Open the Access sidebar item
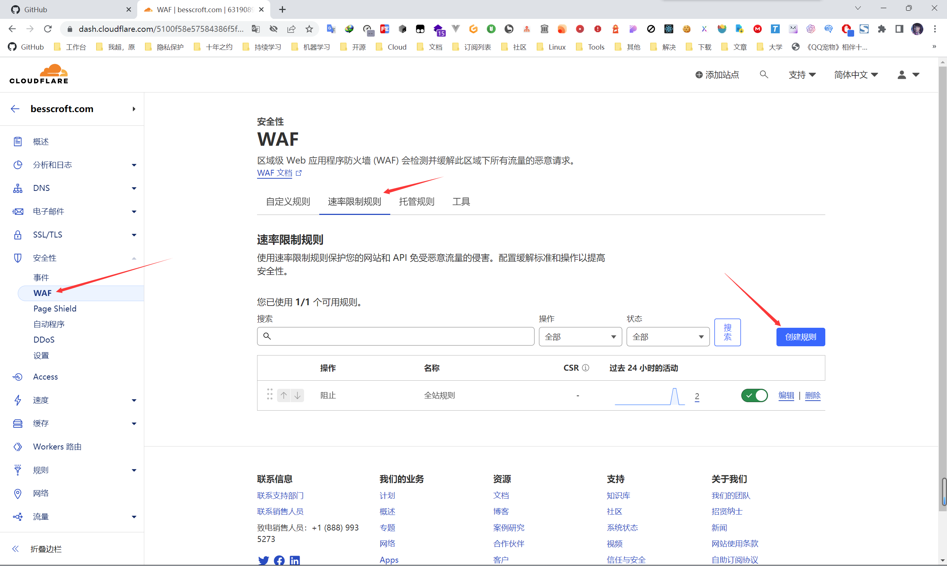 (46, 377)
